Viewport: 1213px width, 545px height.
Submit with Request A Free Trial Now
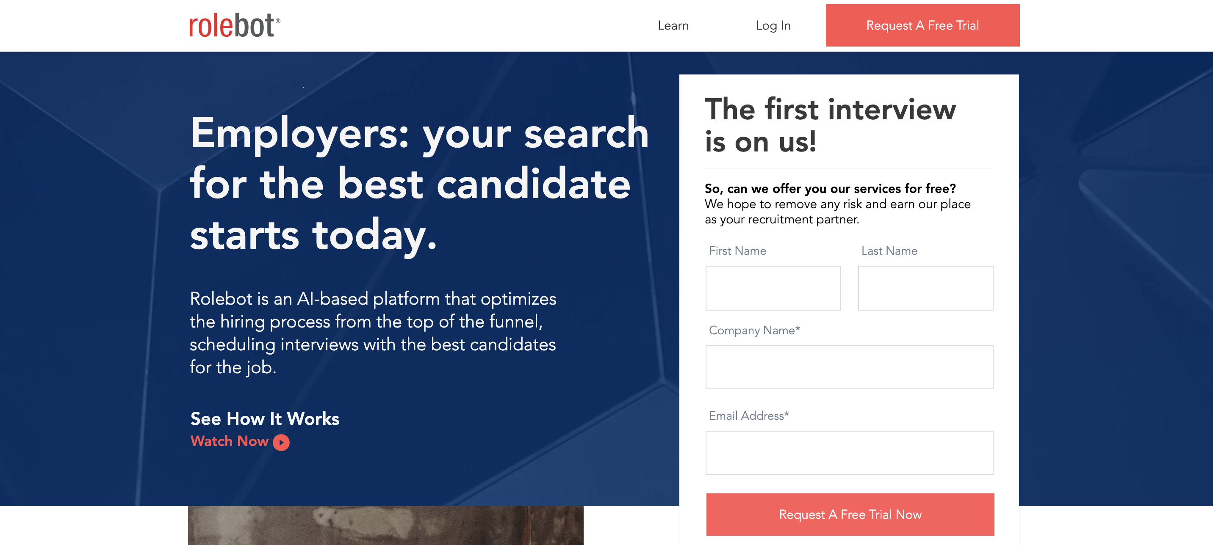click(x=850, y=514)
